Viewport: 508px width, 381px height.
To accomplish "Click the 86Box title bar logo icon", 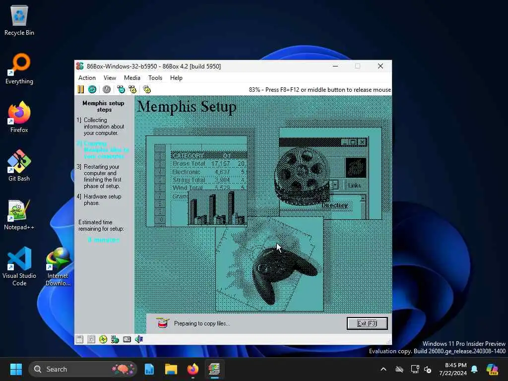I will pyautogui.click(x=80, y=66).
